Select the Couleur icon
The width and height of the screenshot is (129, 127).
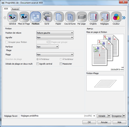click(116, 17)
